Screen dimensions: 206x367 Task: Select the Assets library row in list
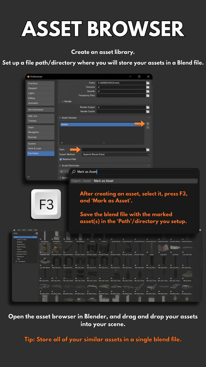click(102, 125)
